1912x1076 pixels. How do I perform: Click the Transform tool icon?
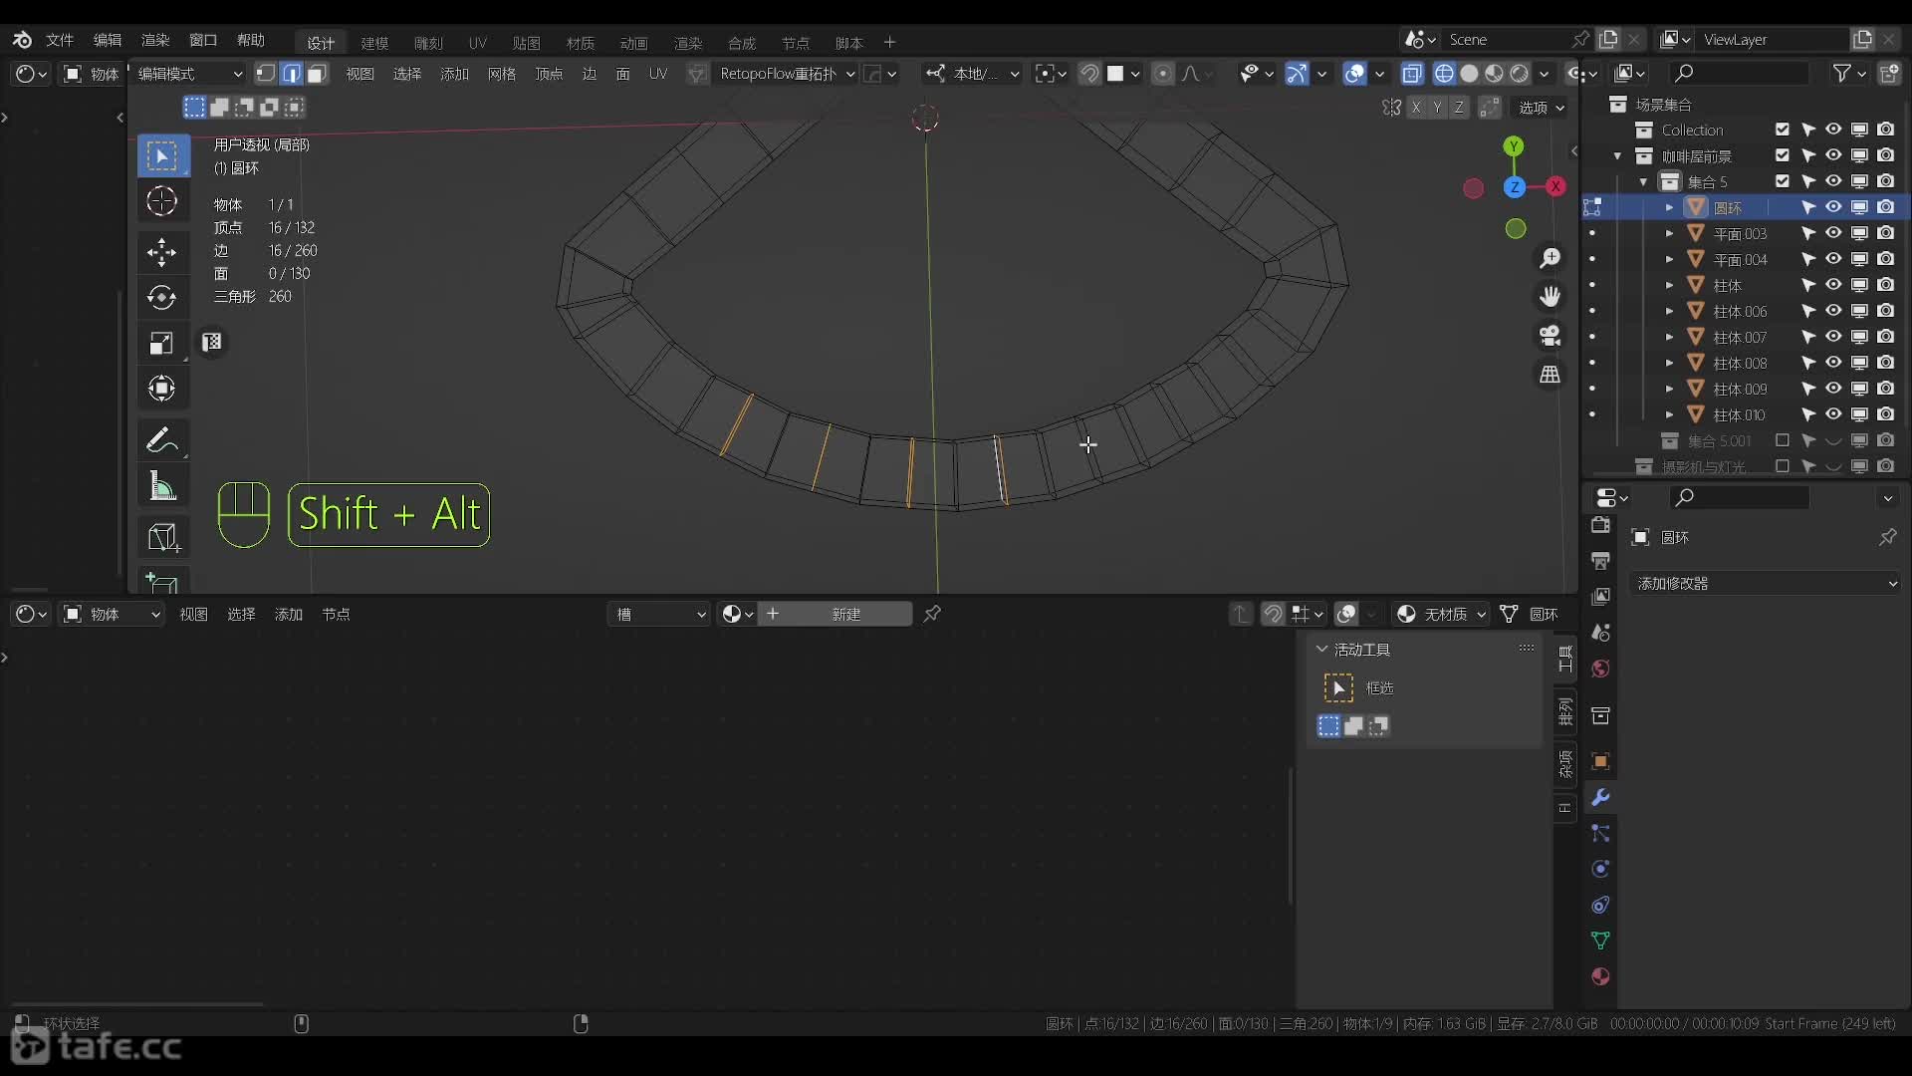tap(160, 388)
